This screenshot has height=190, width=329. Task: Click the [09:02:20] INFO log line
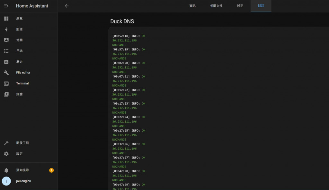tap(129, 63)
